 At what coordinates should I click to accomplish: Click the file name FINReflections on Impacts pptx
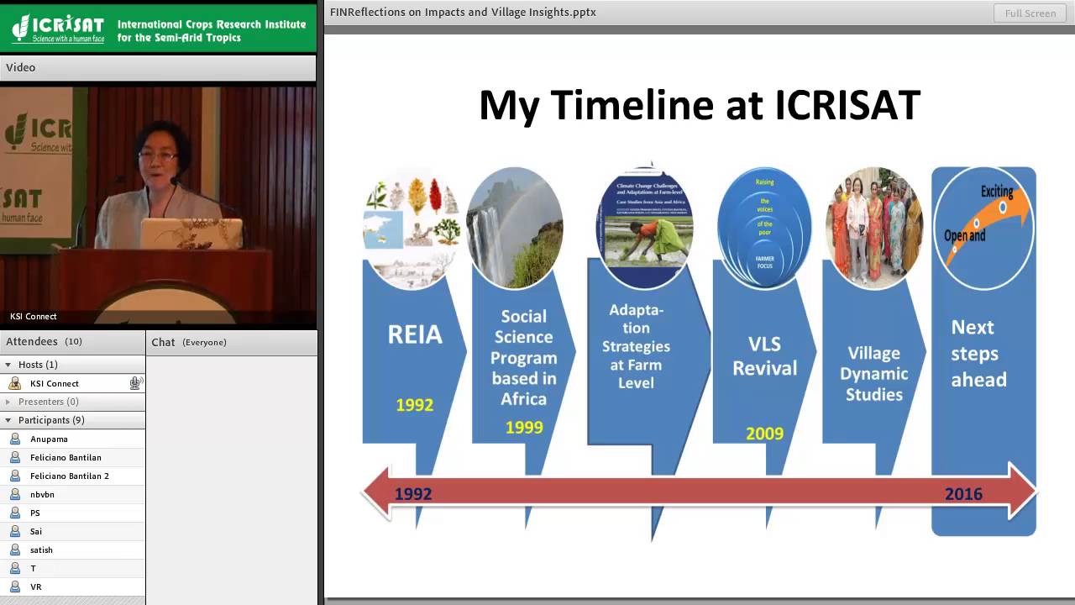click(463, 13)
